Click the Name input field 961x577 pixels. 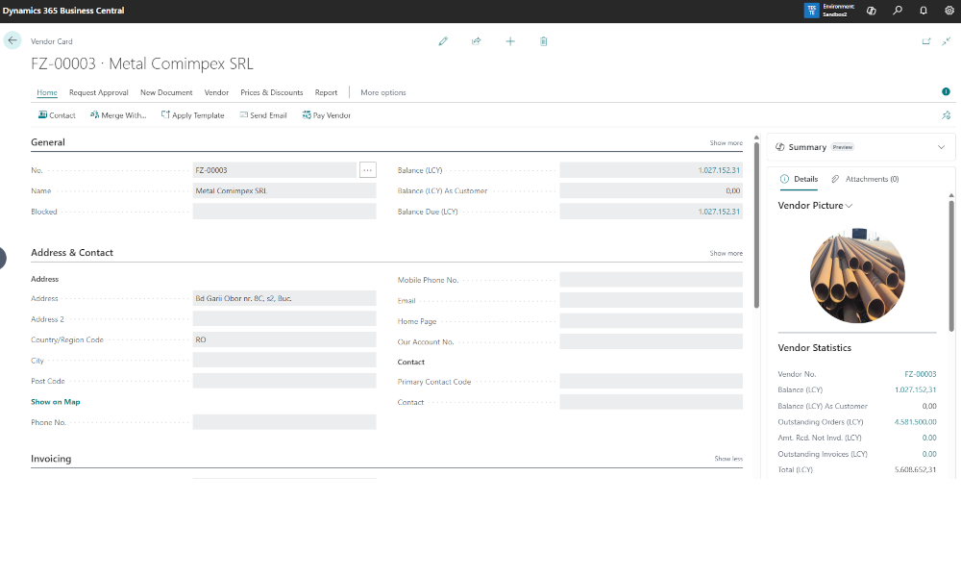[284, 190]
